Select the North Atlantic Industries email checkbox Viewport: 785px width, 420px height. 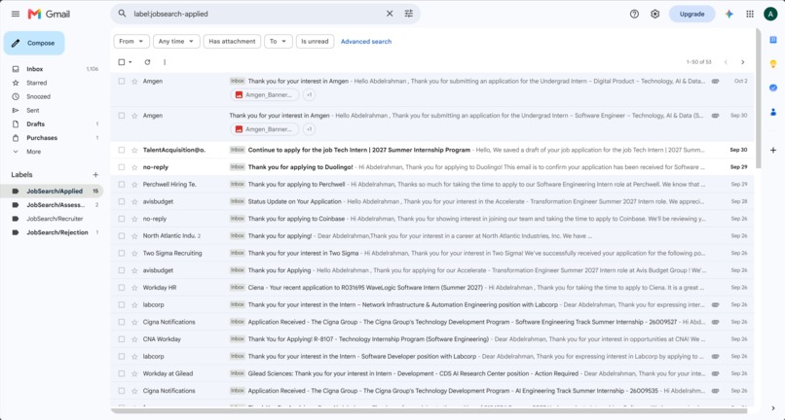click(121, 236)
